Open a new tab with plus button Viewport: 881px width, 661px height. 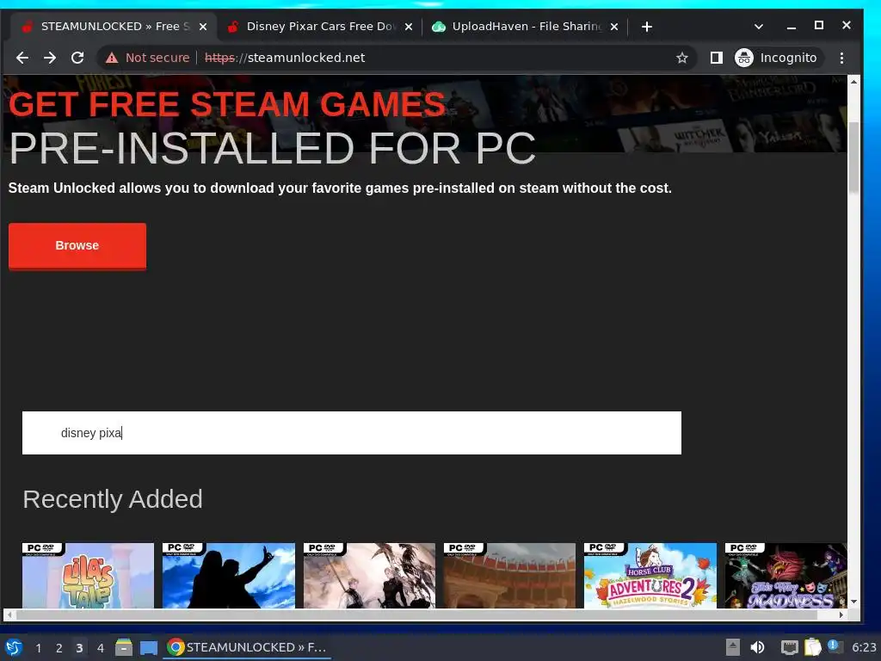647,27
